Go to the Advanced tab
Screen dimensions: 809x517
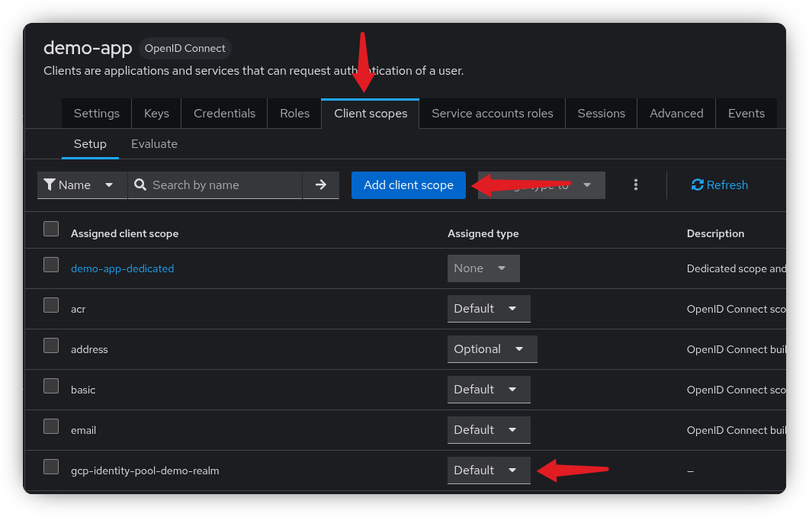(676, 113)
